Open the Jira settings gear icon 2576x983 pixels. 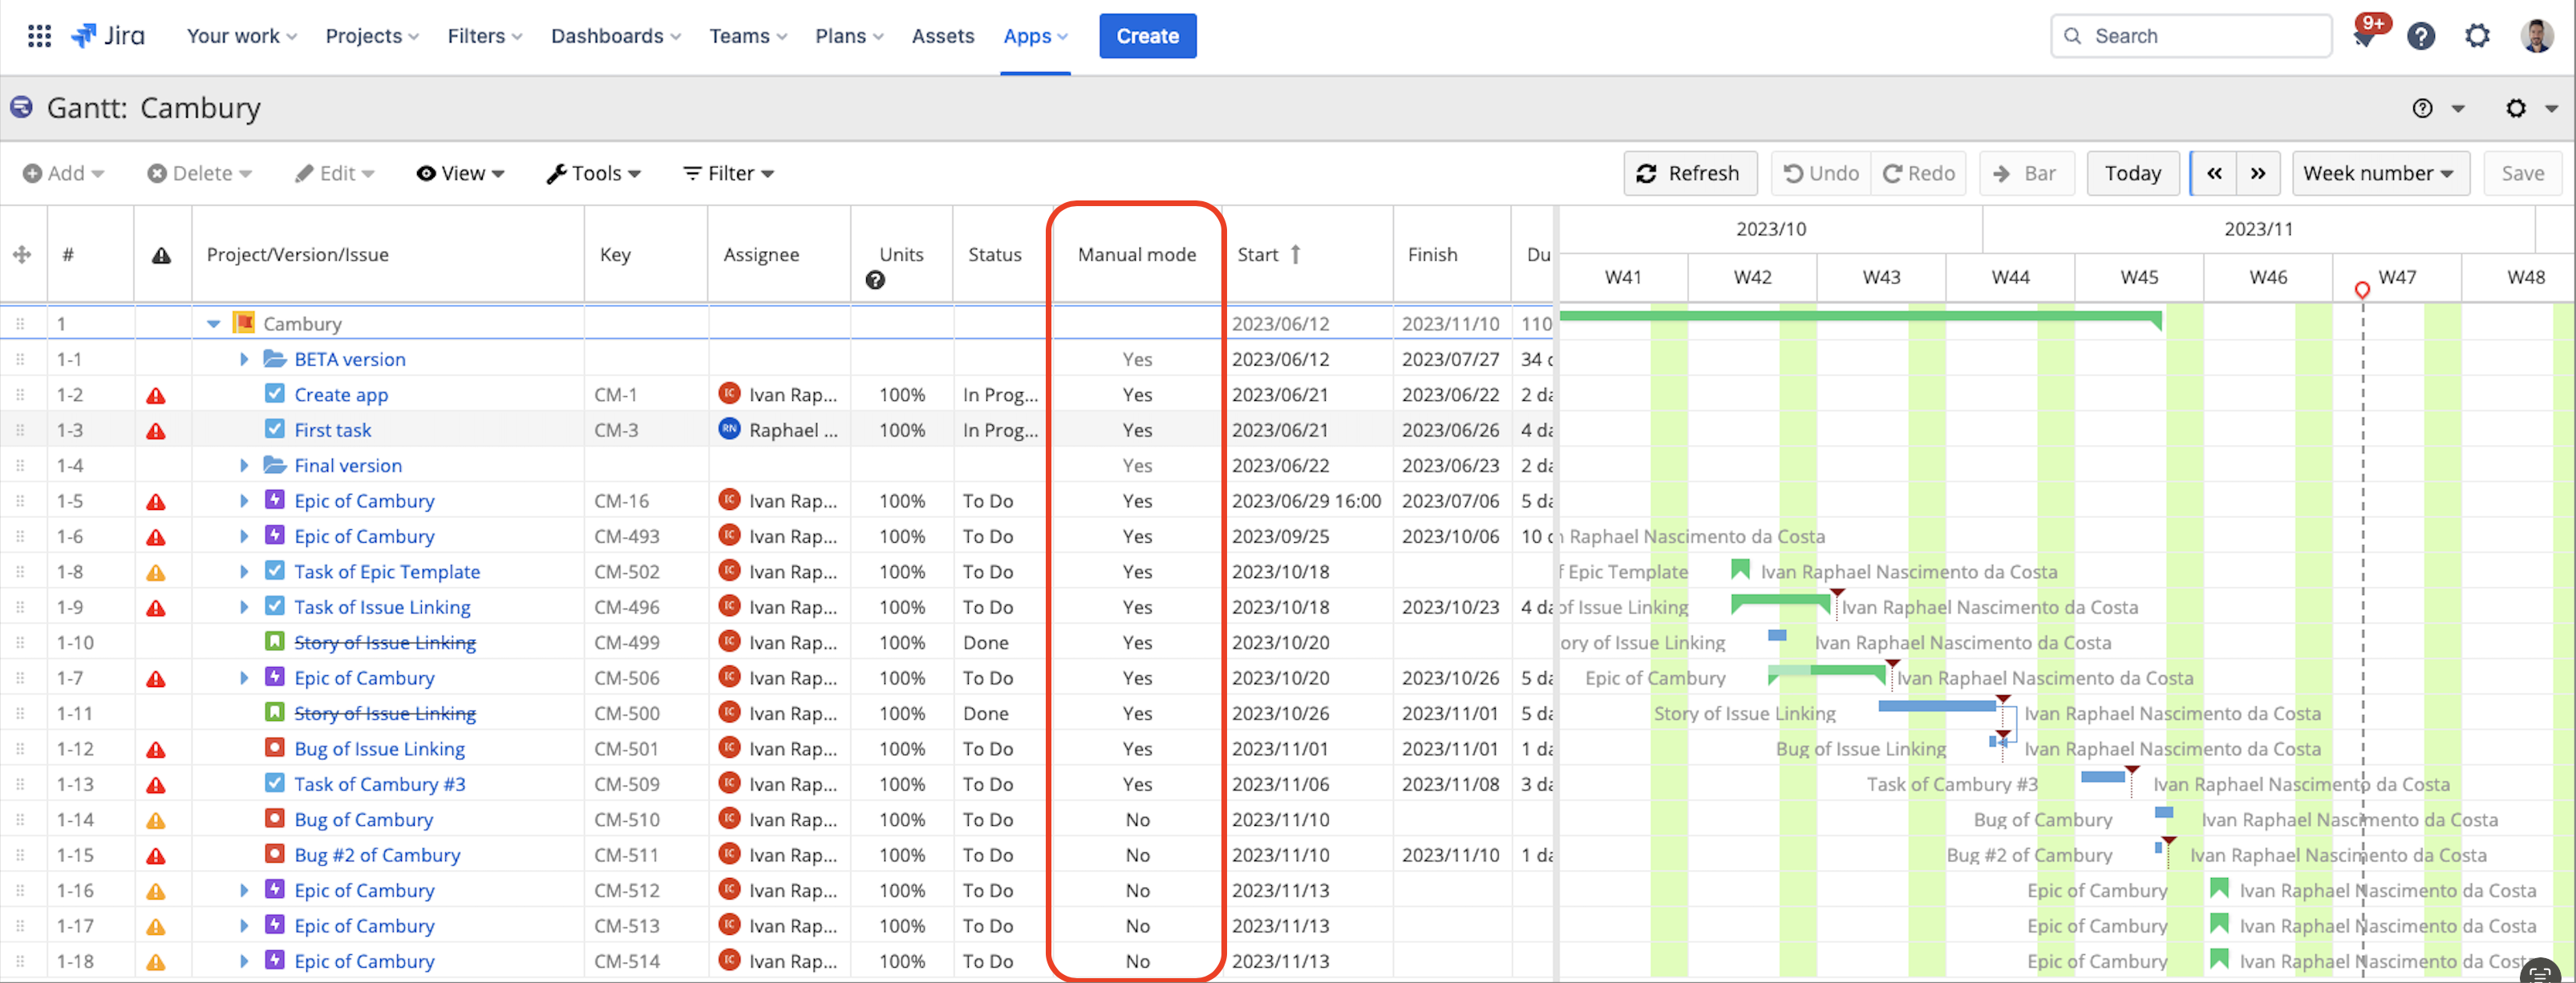[x=2477, y=35]
